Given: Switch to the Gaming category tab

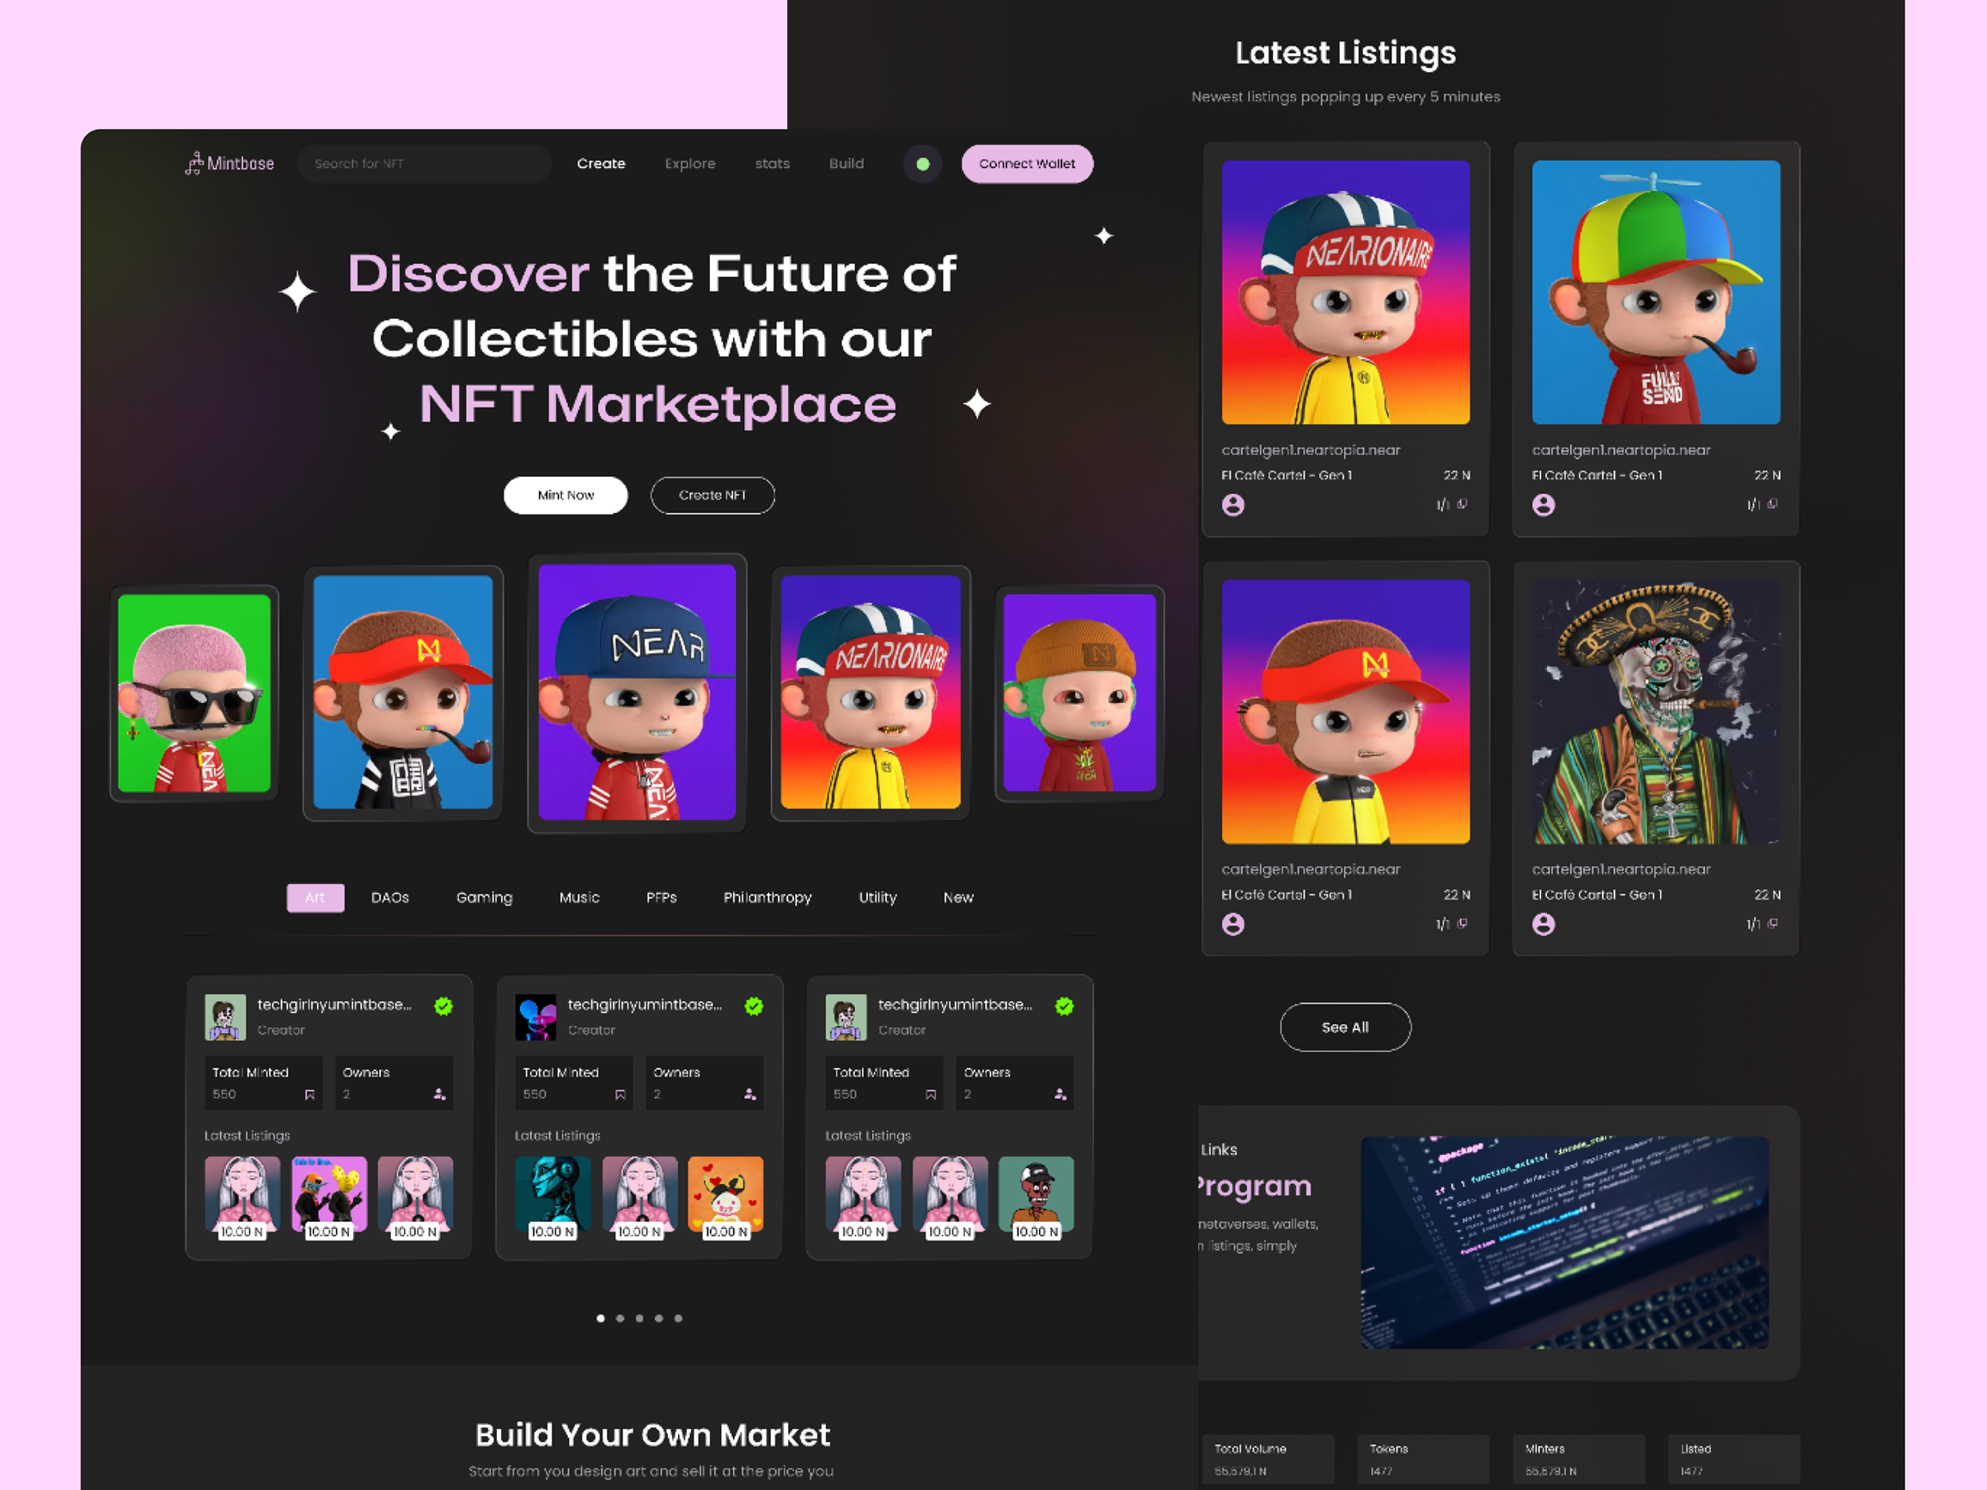Looking at the screenshot, I should pos(483,897).
